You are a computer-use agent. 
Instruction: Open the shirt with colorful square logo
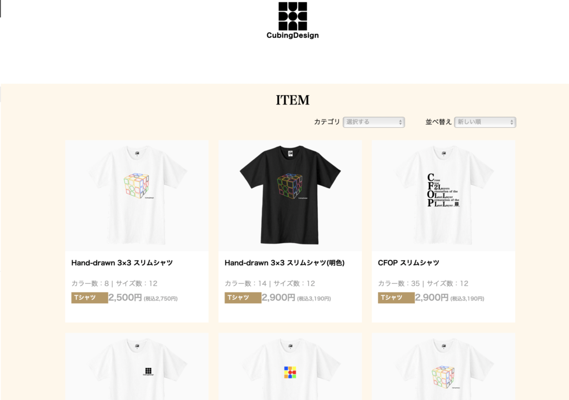pyautogui.click(x=290, y=366)
